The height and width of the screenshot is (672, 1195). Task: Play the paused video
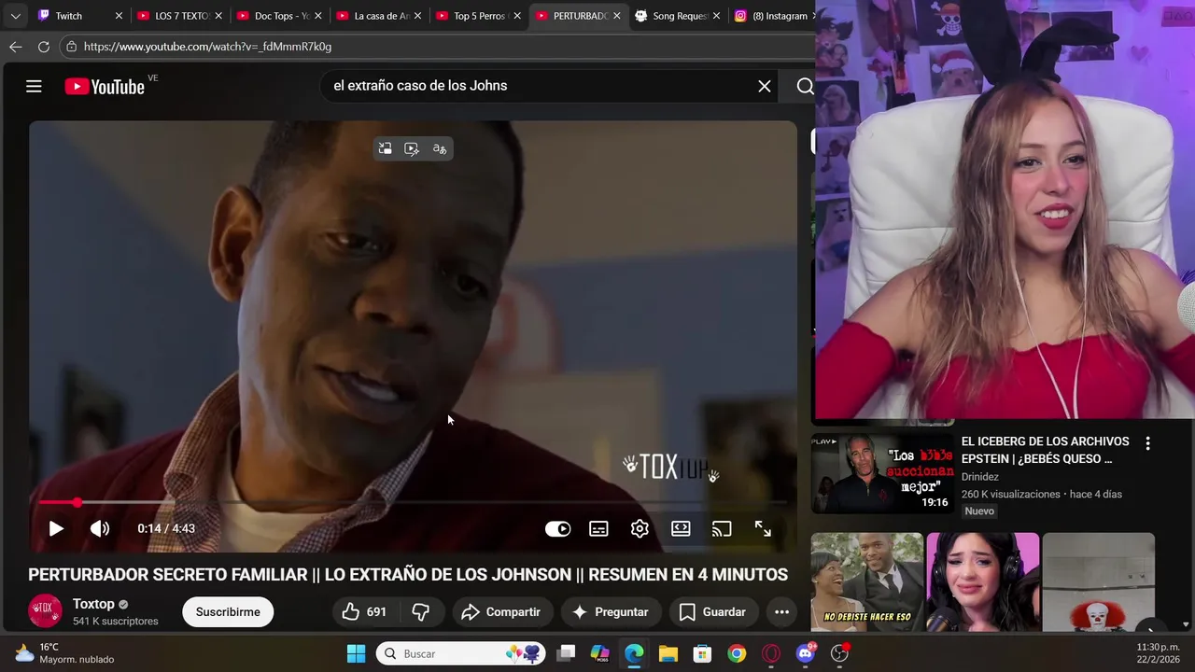[56, 528]
